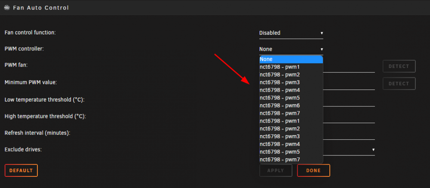Pick the first nct6798 - pwm1 entry
The height and width of the screenshot is (188, 430).
point(291,67)
